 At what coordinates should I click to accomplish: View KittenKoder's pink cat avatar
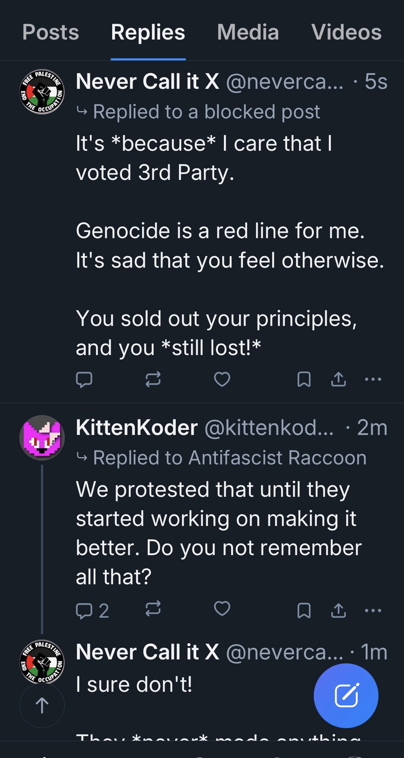pyautogui.click(x=42, y=438)
